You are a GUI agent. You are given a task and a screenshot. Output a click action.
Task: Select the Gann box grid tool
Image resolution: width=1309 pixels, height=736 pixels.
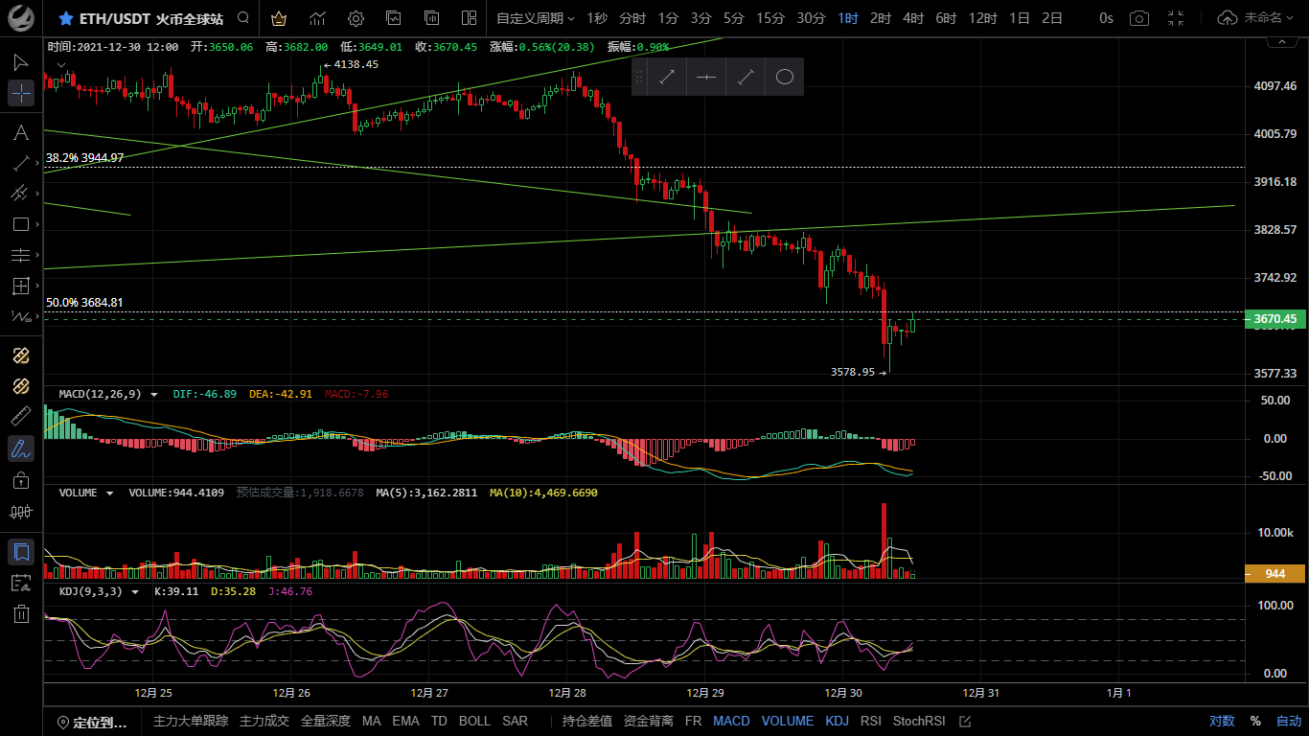21,286
